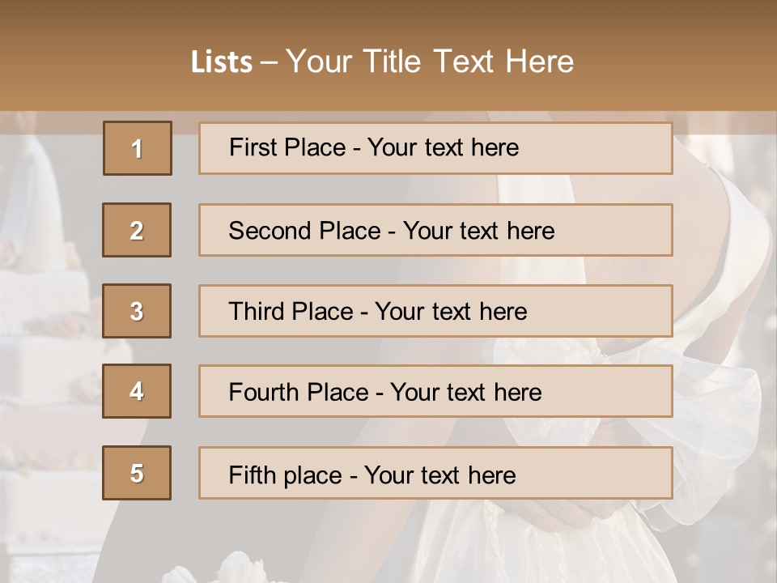This screenshot has height=583, width=777.
Task: Select the Second Place text box
Action: click(x=435, y=230)
